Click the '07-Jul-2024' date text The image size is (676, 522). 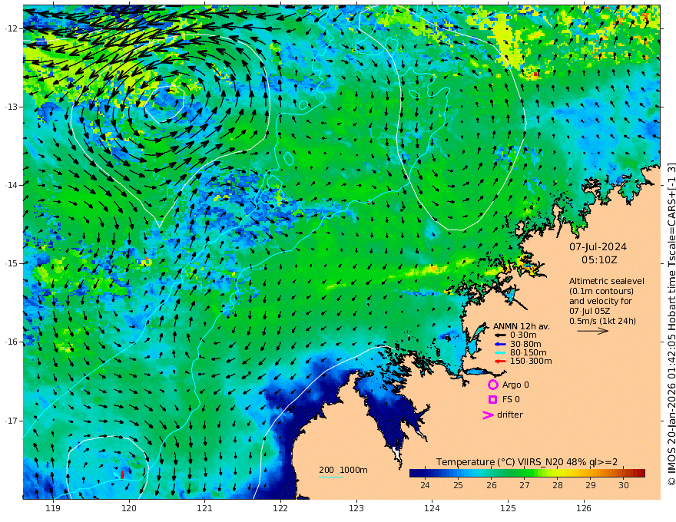(x=598, y=247)
